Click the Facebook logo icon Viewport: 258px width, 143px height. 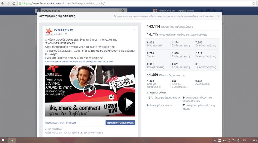click(x=37, y=10)
